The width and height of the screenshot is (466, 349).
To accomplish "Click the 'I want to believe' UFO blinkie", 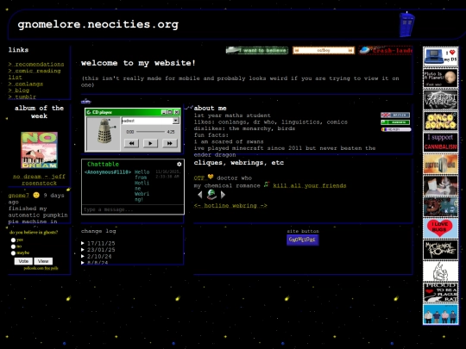I will pos(257,51).
